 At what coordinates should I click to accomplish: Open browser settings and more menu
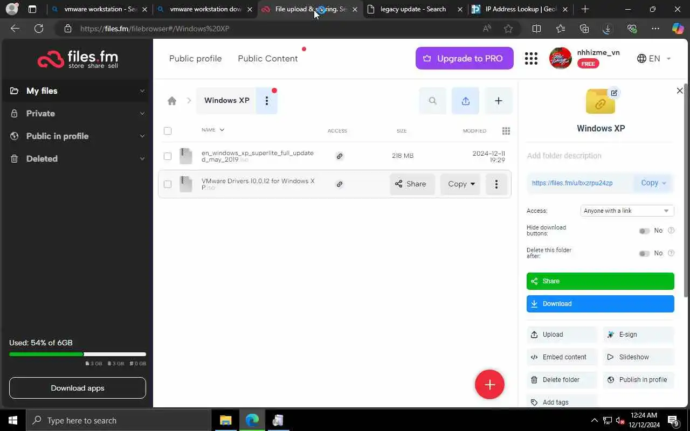(655, 29)
